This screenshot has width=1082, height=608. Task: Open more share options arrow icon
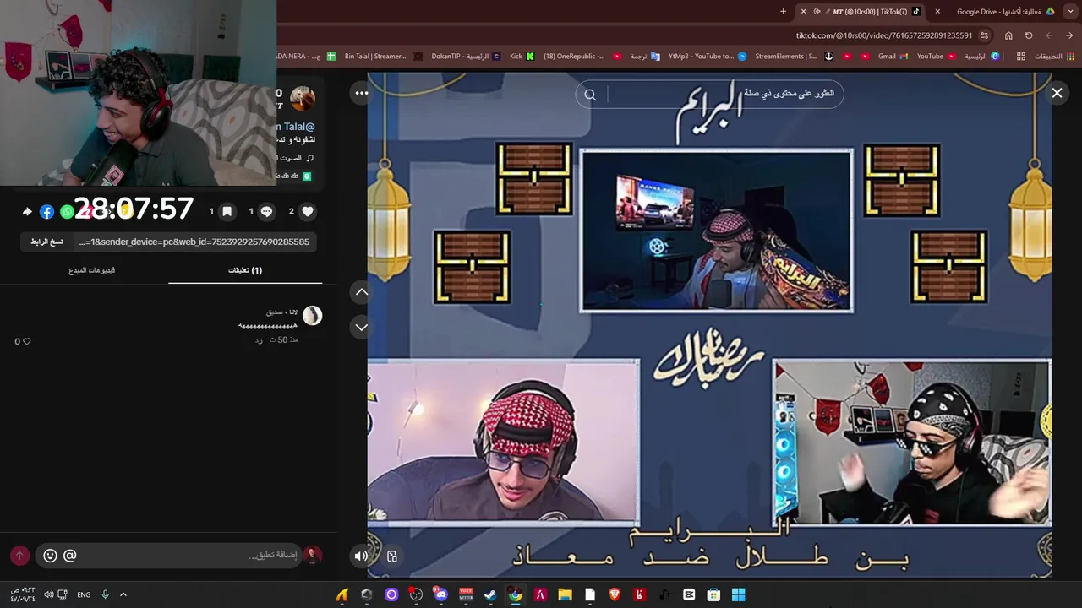click(26, 212)
